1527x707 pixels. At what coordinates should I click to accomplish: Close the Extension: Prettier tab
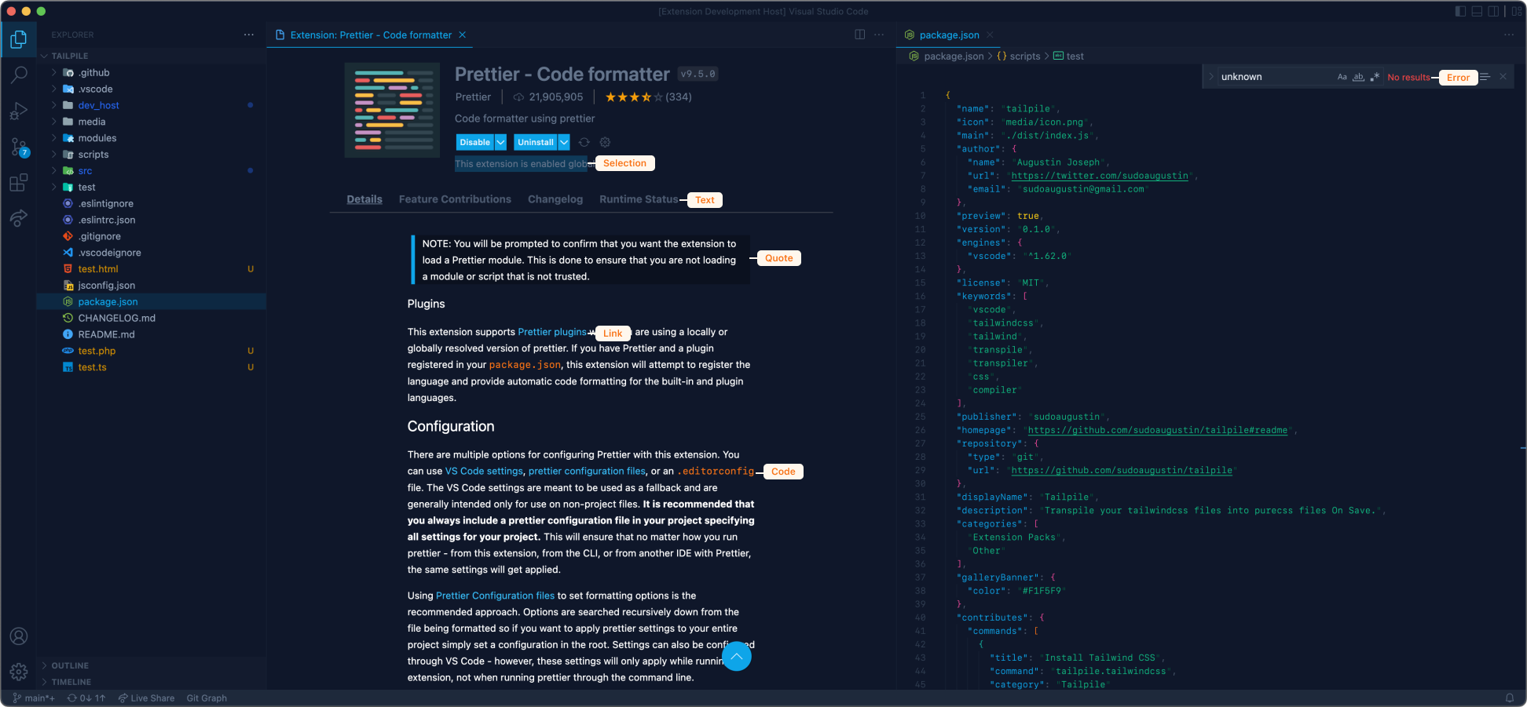coord(463,35)
